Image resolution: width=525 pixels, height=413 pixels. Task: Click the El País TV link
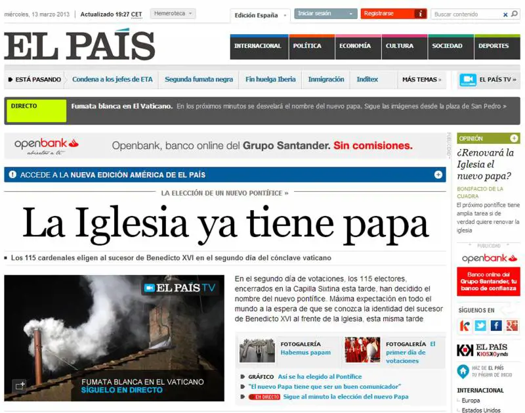point(497,79)
